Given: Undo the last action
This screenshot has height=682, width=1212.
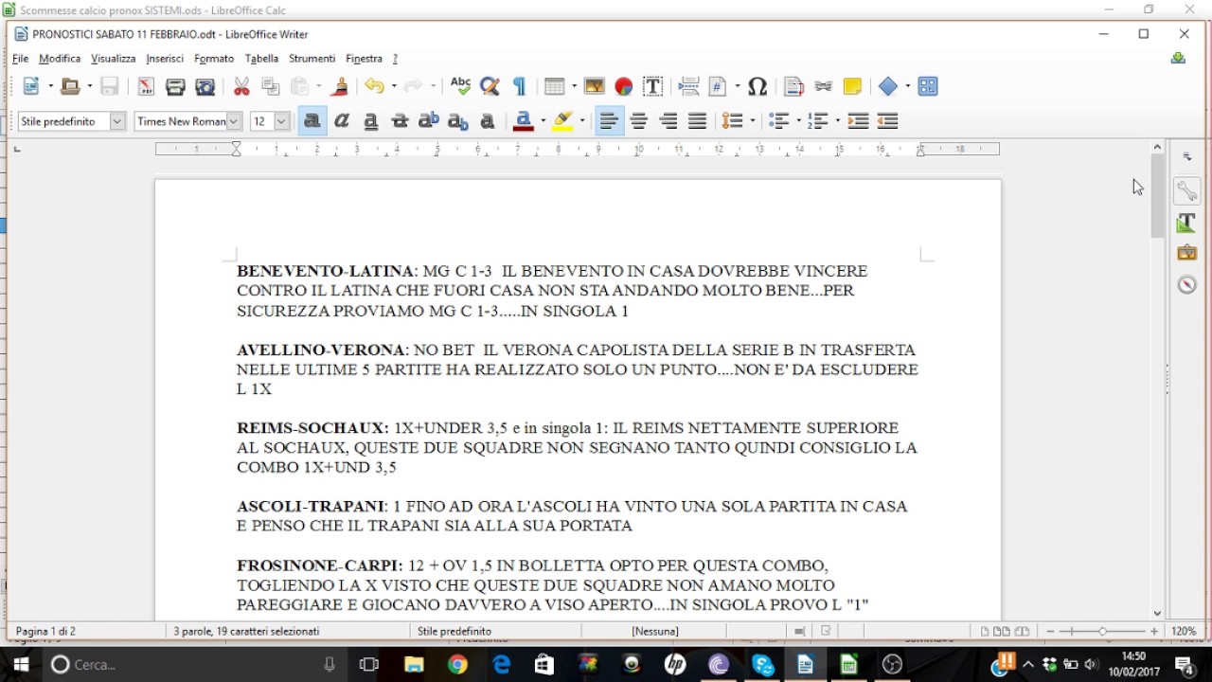Looking at the screenshot, I should click(375, 86).
